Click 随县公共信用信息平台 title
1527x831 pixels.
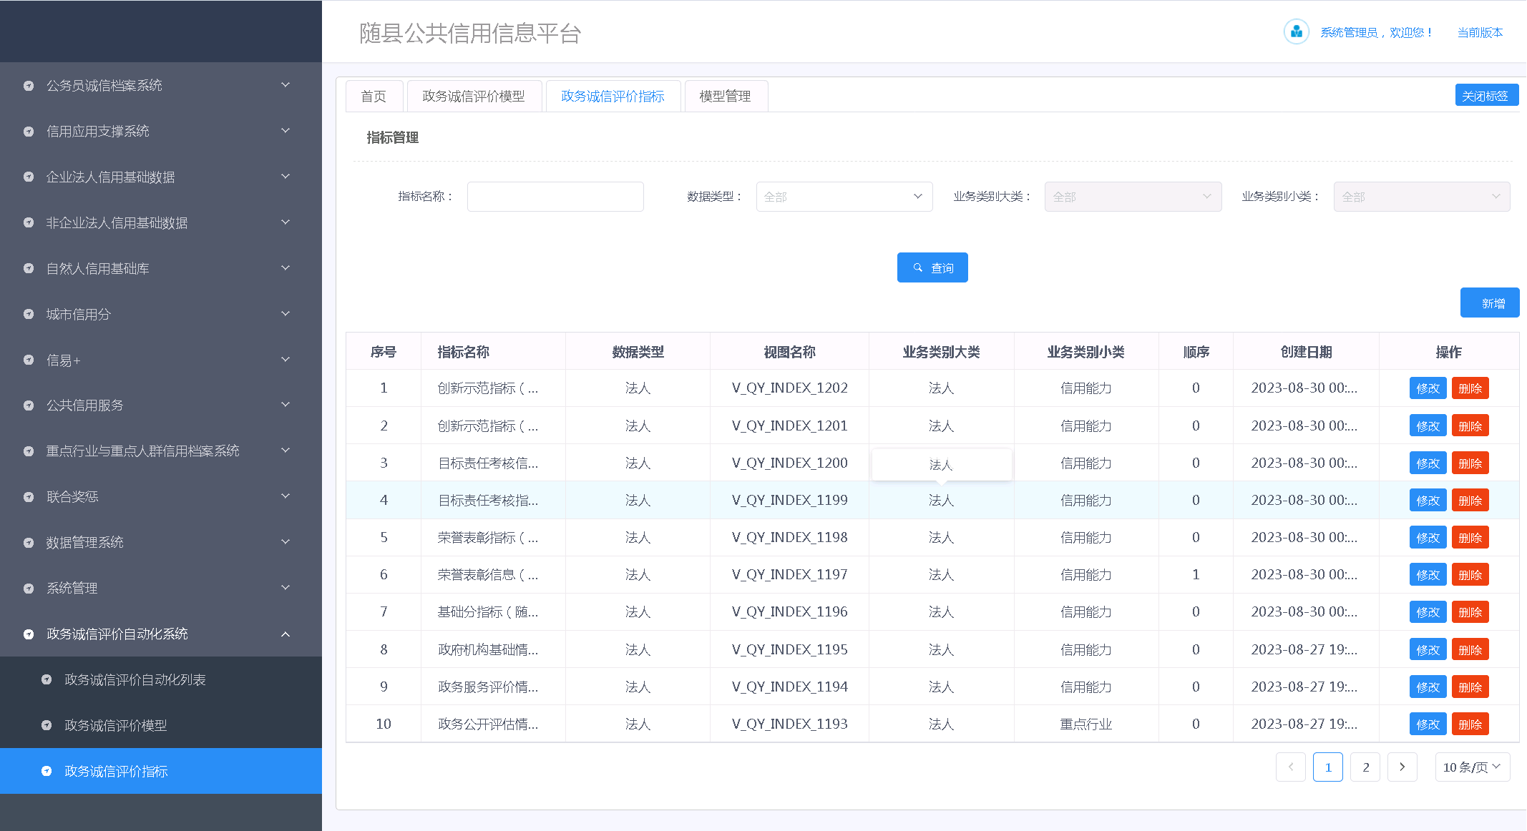470,33
